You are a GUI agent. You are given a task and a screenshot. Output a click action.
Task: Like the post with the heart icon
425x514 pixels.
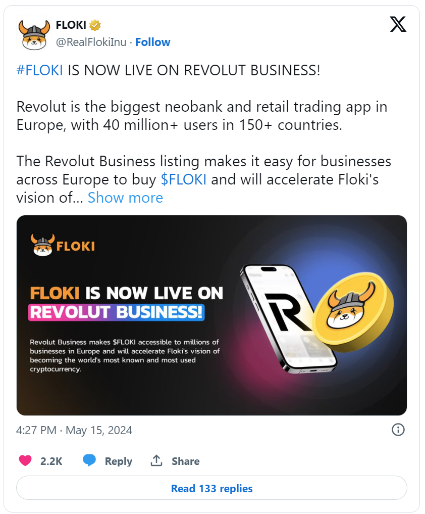pyautogui.click(x=25, y=460)
